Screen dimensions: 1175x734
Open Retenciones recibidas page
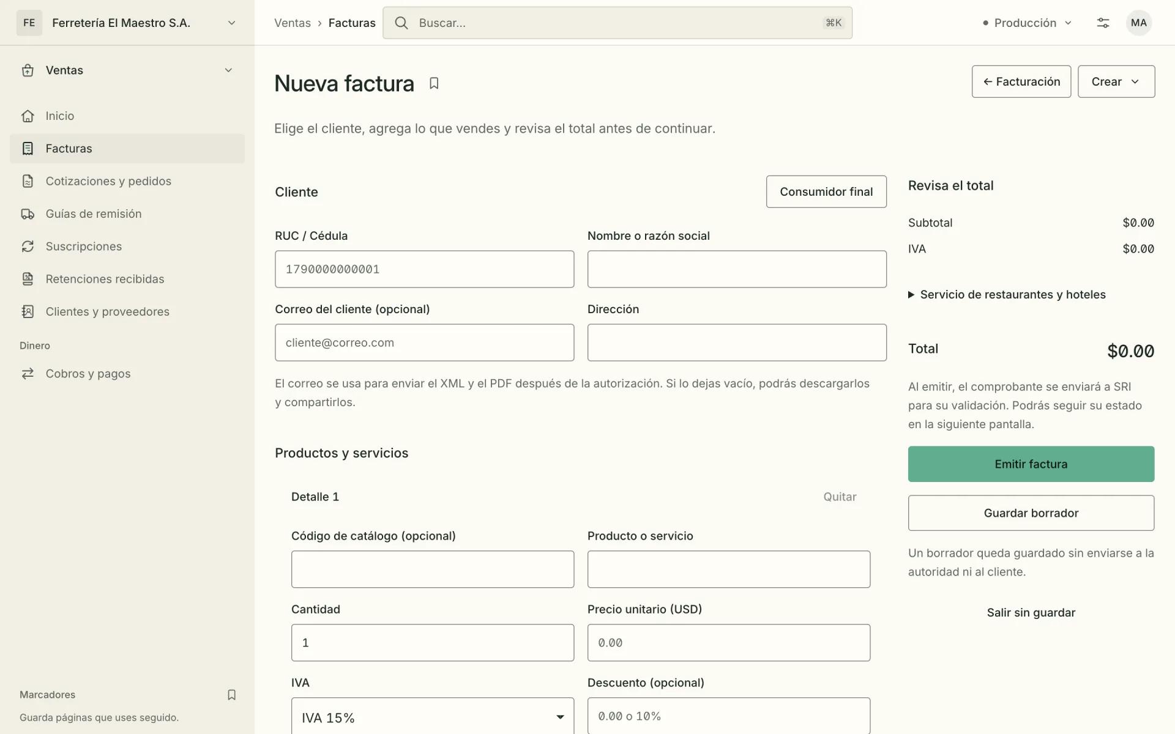127,279
